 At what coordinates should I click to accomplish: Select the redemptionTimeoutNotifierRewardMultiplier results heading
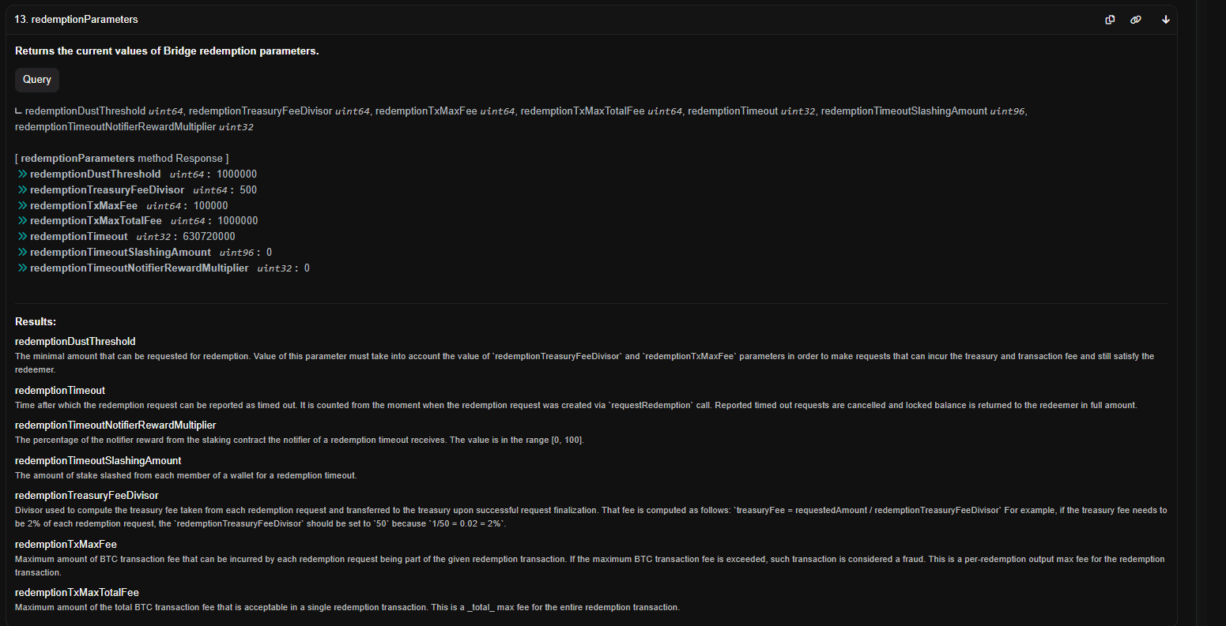pos(115,425)
